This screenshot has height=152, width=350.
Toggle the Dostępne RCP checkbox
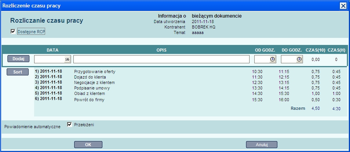pyautogui.click(x=13, y=32)
